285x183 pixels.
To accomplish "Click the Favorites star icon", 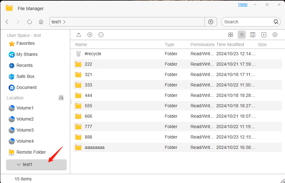I will coord(12,44).
